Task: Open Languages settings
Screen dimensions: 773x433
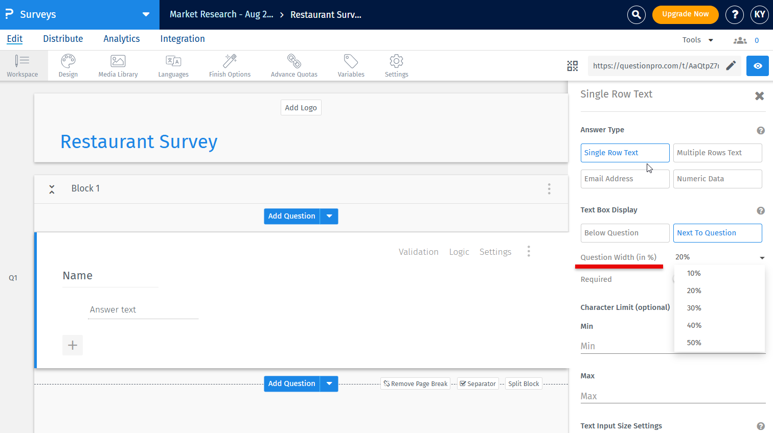Action: click(x=173, y=65)
